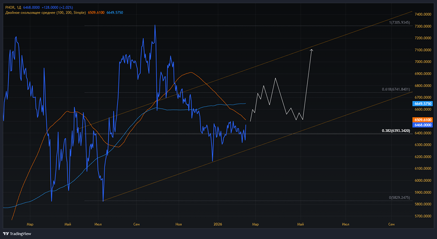Click the 6900.0000 price scale label
The image size is (437, 239).
423,73
